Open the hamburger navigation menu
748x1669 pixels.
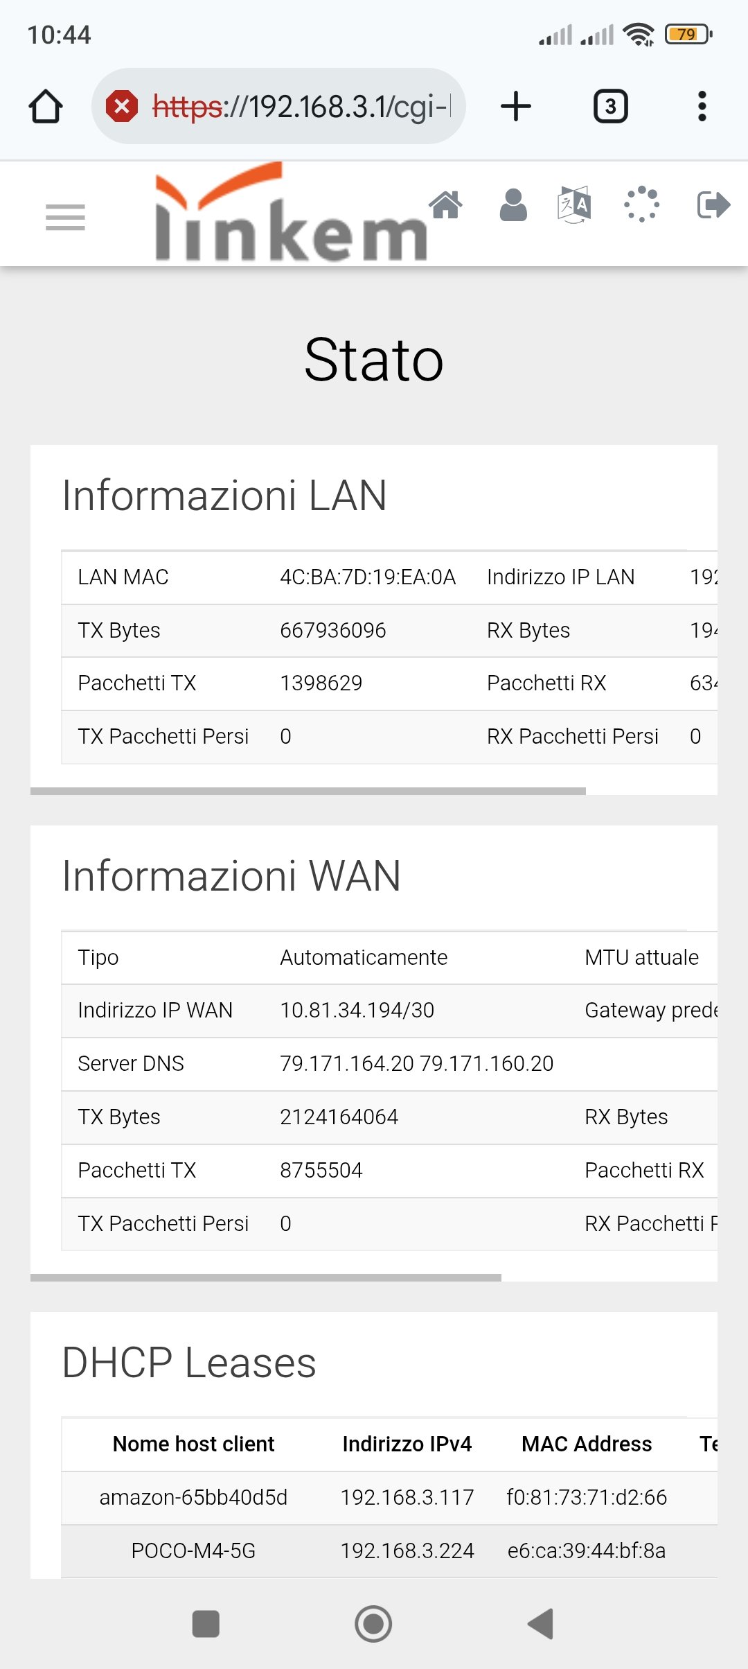65,217
